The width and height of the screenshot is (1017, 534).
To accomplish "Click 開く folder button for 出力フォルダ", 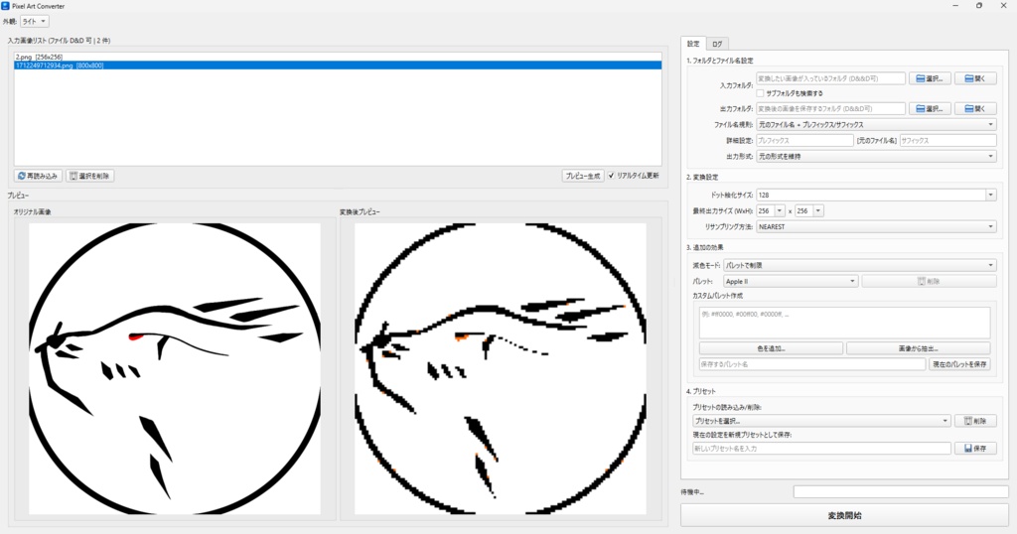I will [x=975, y=109].
